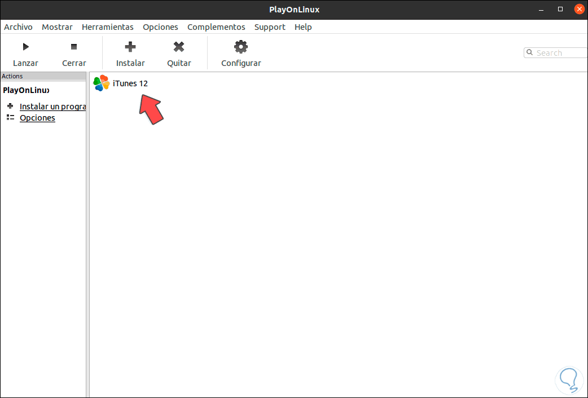
Task: Click the plus icon beside Instalar un programa
Action: click(10, 106)
